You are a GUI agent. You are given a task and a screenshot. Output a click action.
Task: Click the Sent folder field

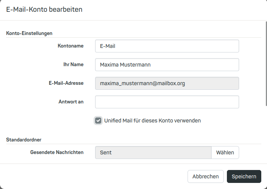pyautogui.click(x=153, y=152)
